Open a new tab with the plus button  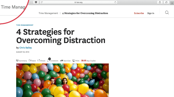(172, 3)
